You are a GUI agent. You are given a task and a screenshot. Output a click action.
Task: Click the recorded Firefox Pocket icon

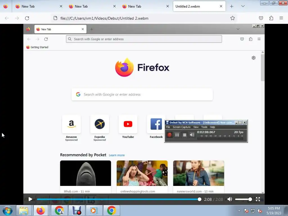point(242,39)
